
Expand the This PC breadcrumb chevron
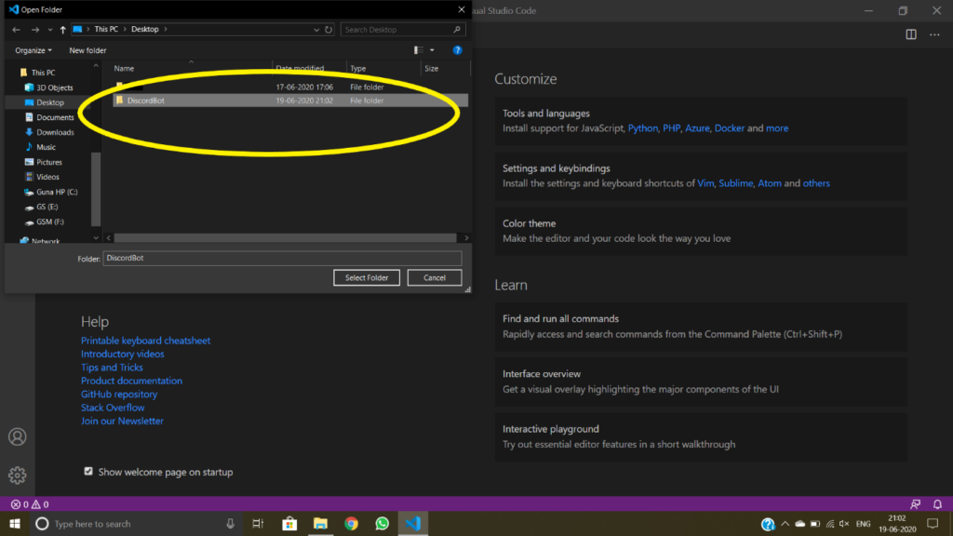pos(124,29)
